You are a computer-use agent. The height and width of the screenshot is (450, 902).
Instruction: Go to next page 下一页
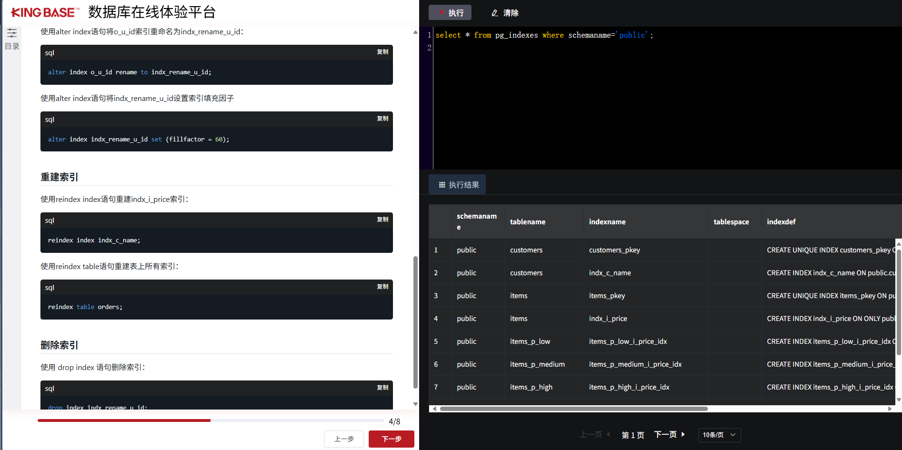coord(669,434)
